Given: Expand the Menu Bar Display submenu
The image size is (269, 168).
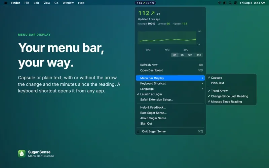Looking at the screenshot, I should click(x=170, y=78).
